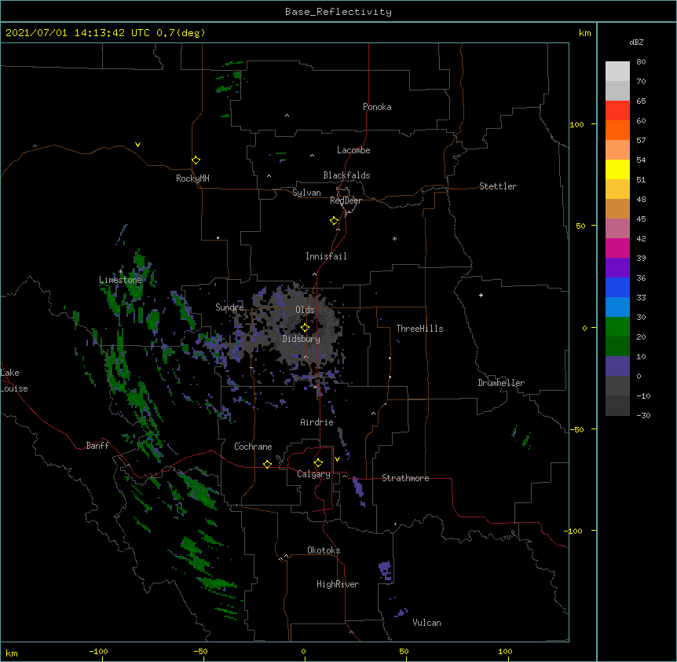677x662 pixels.
Task: Click the Lake Louise label
Action: 14,381
